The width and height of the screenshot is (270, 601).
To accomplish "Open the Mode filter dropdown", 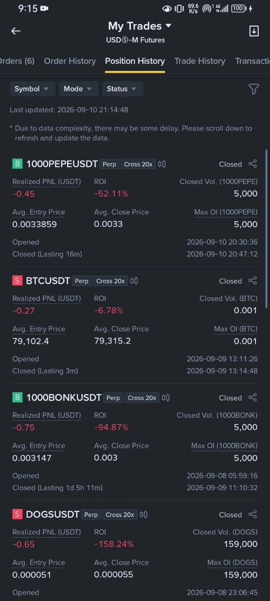I will 78,89.
